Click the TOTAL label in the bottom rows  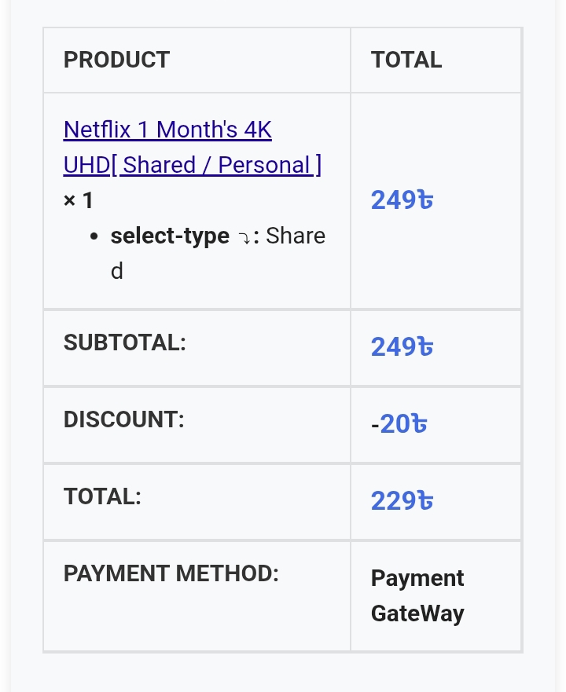pyautogui.click(x=102, y=496)
